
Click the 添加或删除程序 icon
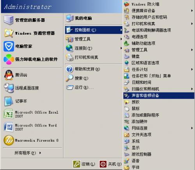coord(126,115)
